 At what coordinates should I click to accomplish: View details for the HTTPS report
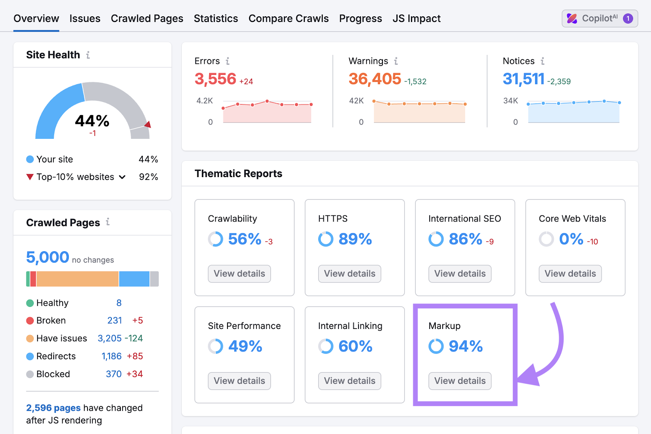(x=350, y=274)
